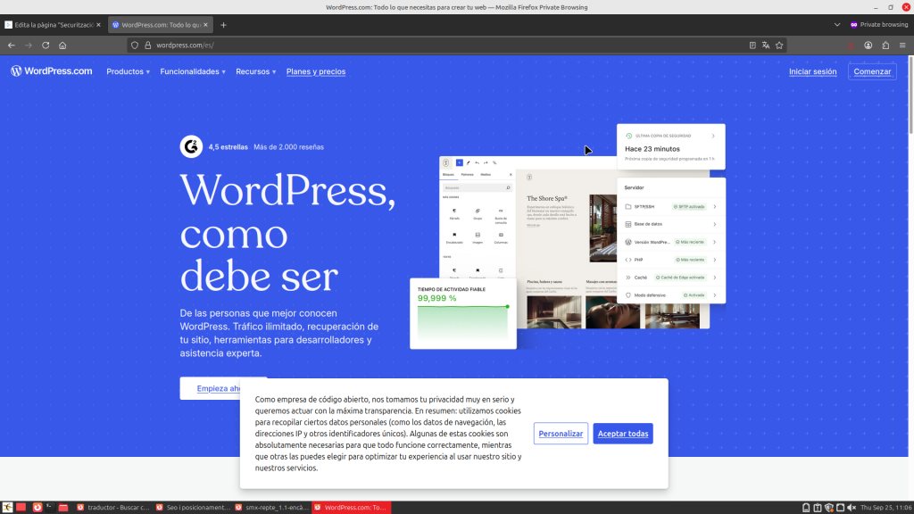
Task: Click Aceptar todas in the cookie banner
Action: pos(622,434)
